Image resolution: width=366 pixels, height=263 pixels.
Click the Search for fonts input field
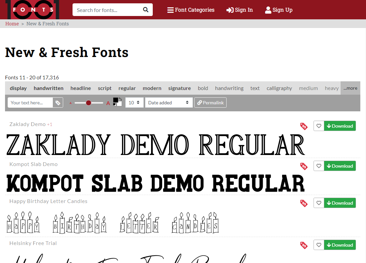pyautogui.click(x=107, y=10)
